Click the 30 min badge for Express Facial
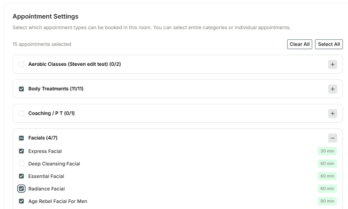Image resolution: width=348 pixels, height=209 pixels. coord(327,151)
